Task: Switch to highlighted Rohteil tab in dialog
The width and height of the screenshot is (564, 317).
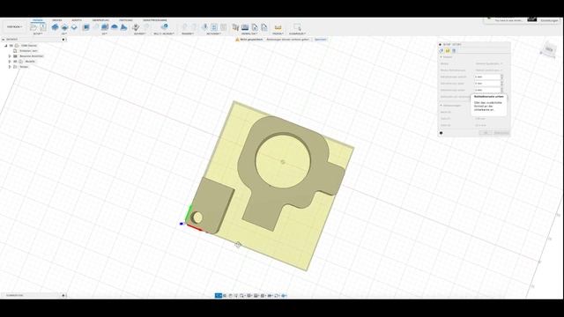Action: tap(448, 51)
